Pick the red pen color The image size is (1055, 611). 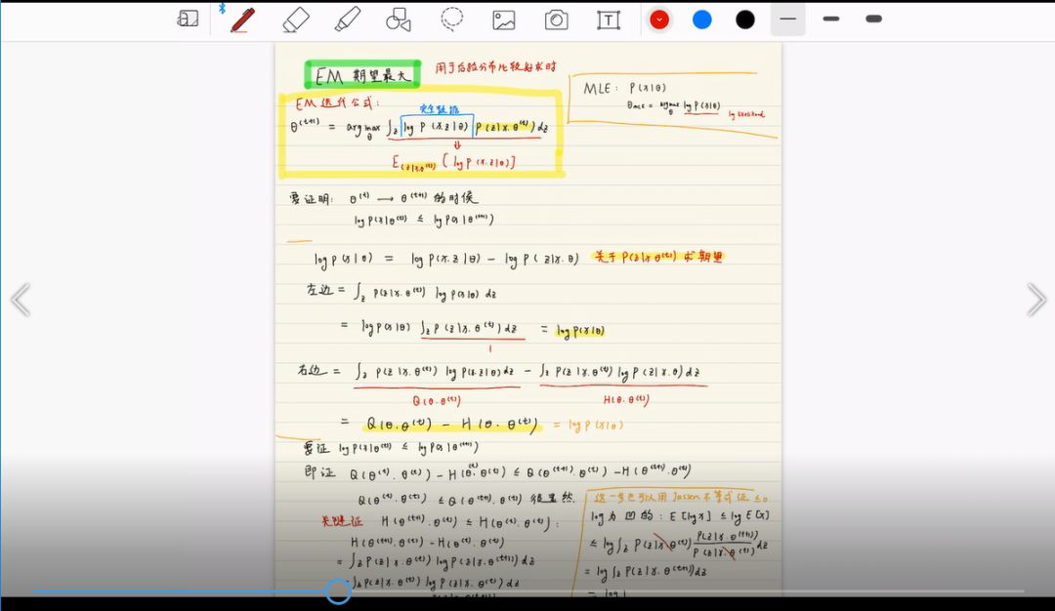(659, 20)
